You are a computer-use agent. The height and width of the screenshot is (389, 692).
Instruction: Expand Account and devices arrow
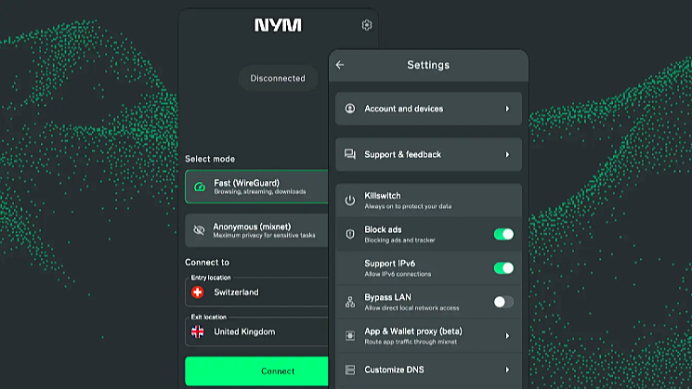click(507, 109)
